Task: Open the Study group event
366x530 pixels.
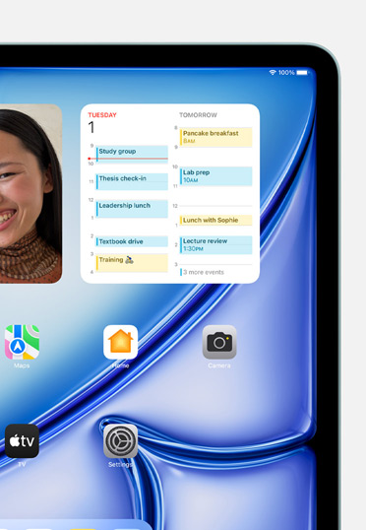Action: [x=132, y=154]
